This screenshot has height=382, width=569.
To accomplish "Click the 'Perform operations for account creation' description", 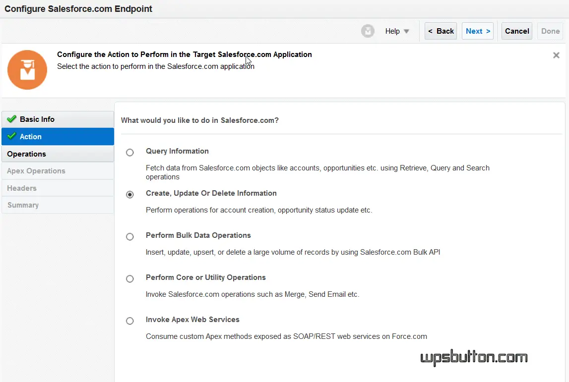I will click(x=259, y=210).
